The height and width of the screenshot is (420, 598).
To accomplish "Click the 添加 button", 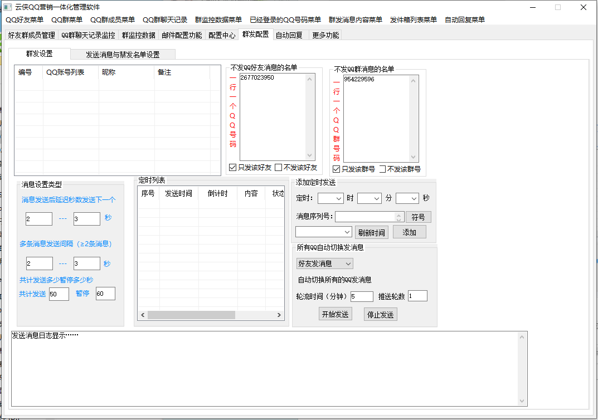I will 409,232.
